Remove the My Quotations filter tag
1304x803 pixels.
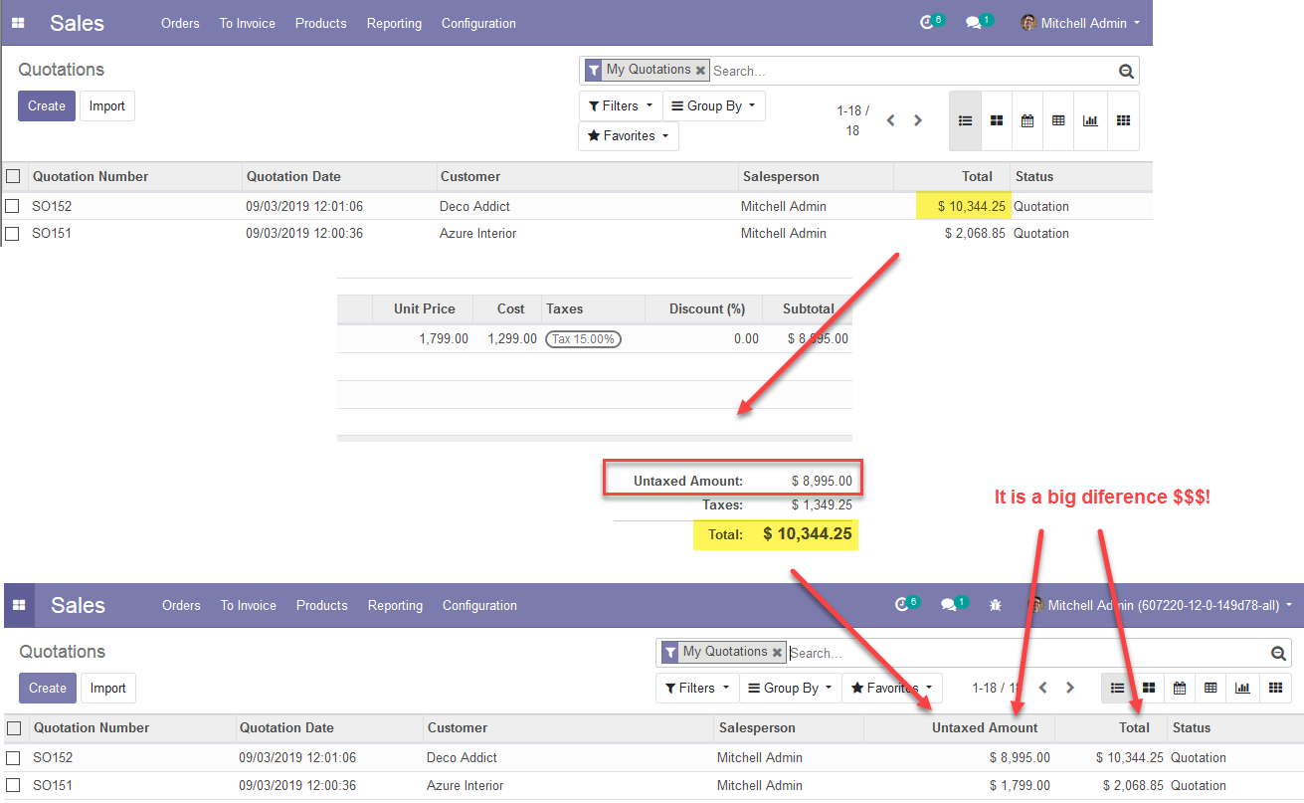(701, 70)
